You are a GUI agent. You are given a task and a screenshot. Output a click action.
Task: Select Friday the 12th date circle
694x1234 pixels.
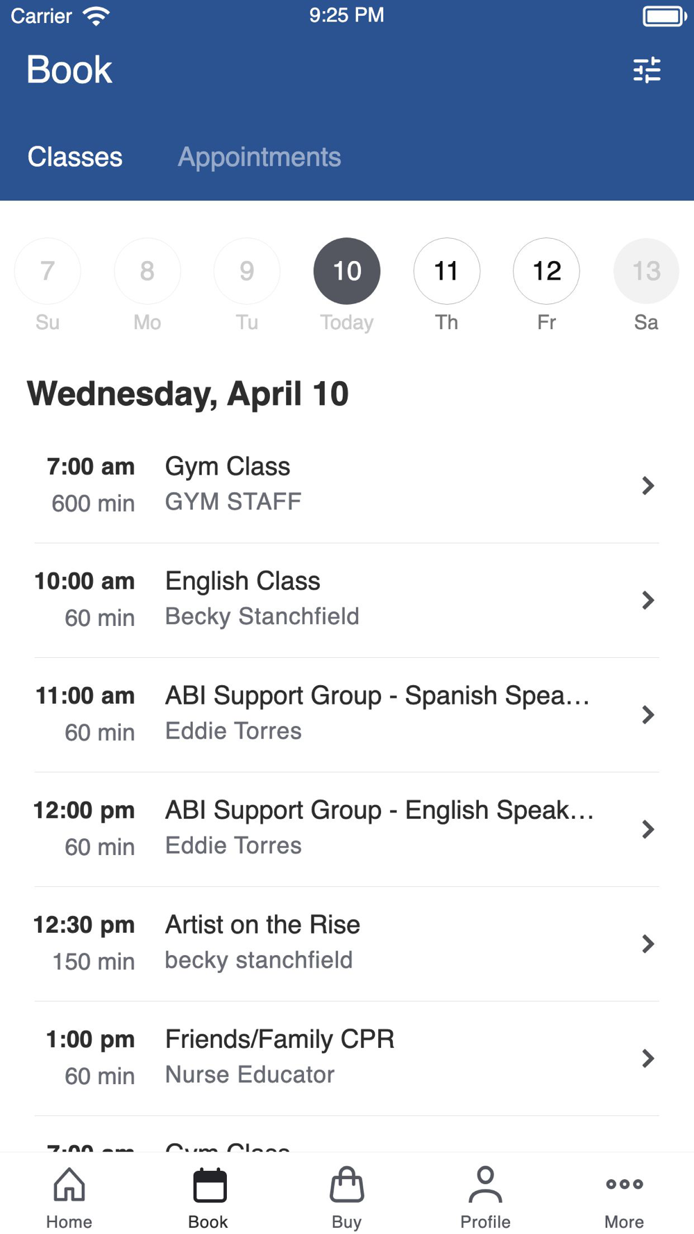click(546, 271)
